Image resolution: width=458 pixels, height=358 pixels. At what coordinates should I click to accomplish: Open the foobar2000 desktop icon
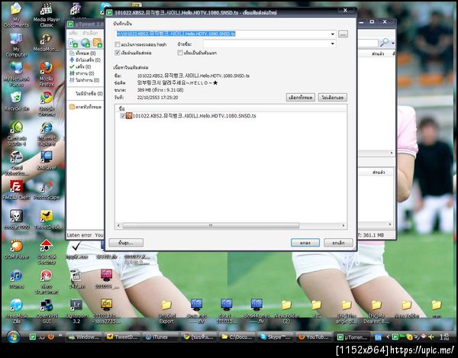click(16, 220)
